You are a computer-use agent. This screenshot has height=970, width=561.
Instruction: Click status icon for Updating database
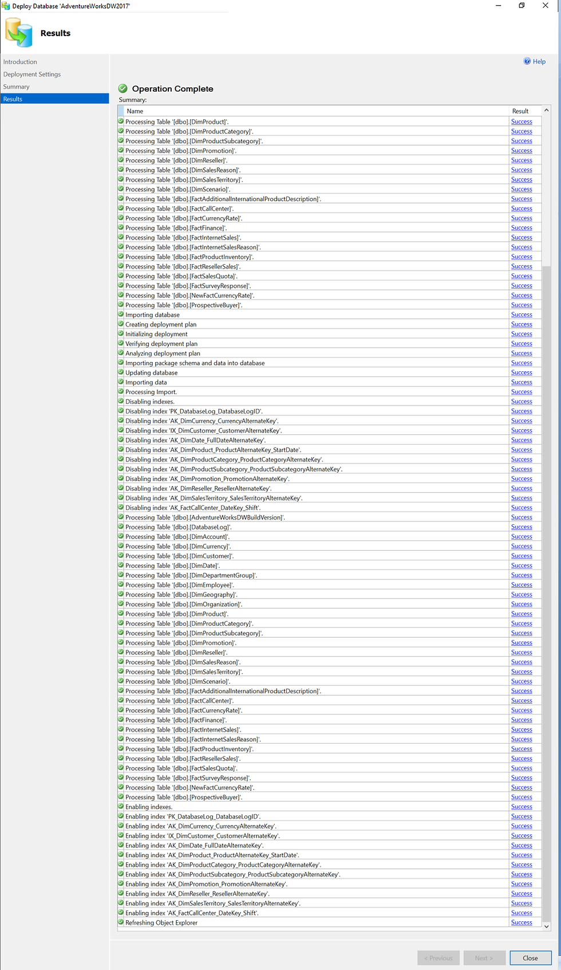(x=121, y=372)
